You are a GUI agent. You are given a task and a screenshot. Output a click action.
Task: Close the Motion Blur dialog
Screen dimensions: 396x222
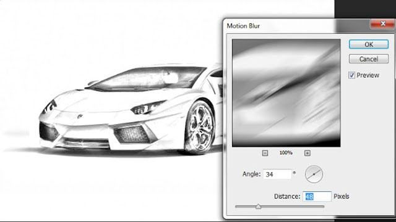tap(382, 23)
